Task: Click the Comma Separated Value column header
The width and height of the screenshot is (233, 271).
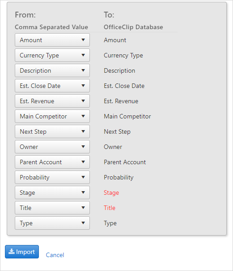Action: tap(51, 27)
